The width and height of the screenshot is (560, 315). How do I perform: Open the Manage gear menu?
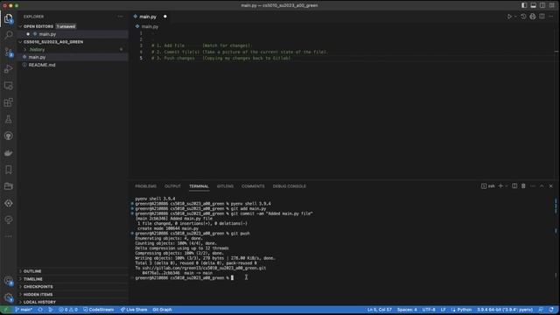click(x=8, y=297)
